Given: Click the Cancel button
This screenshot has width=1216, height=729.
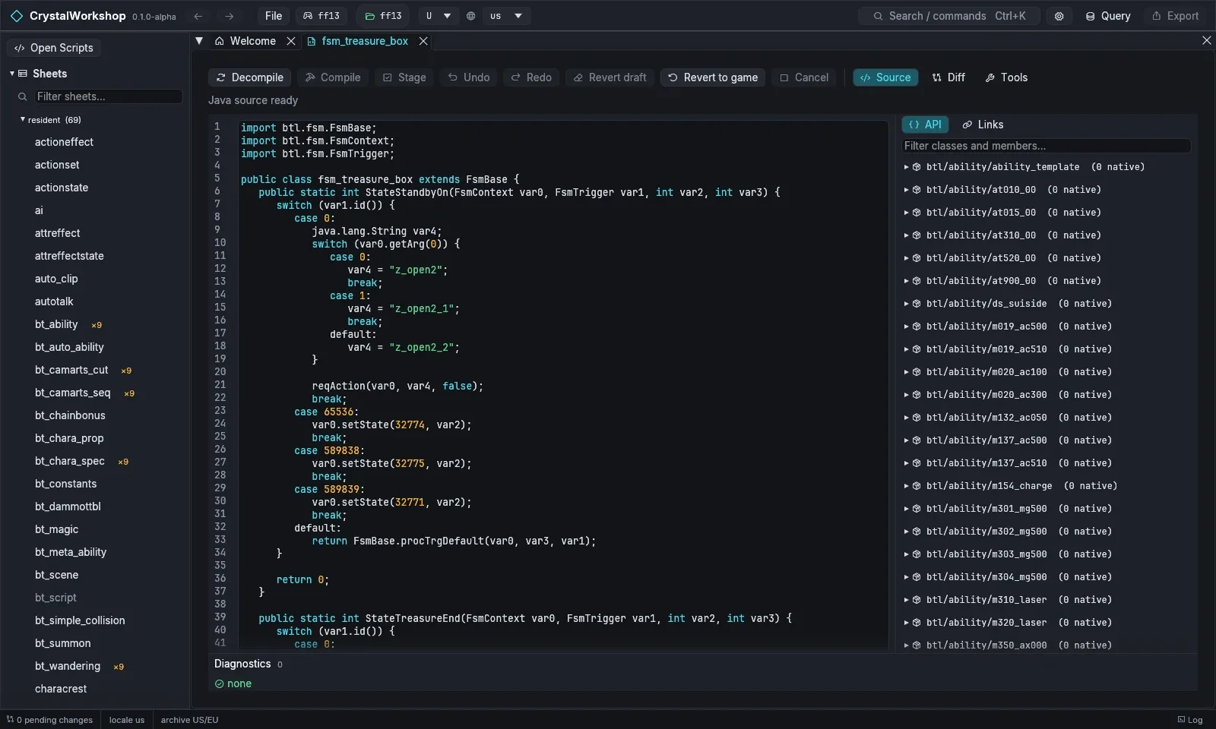Looking at the screenshot, I should coord(804,77).
